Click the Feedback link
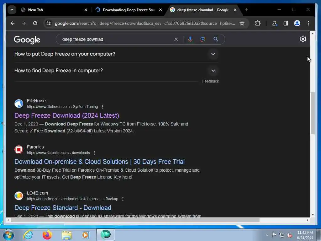 [x=210, y=81]
